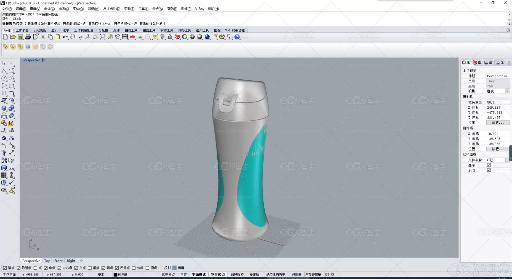Open the V-Ray menu
The image size is (512, 279).
coord(200,9)
